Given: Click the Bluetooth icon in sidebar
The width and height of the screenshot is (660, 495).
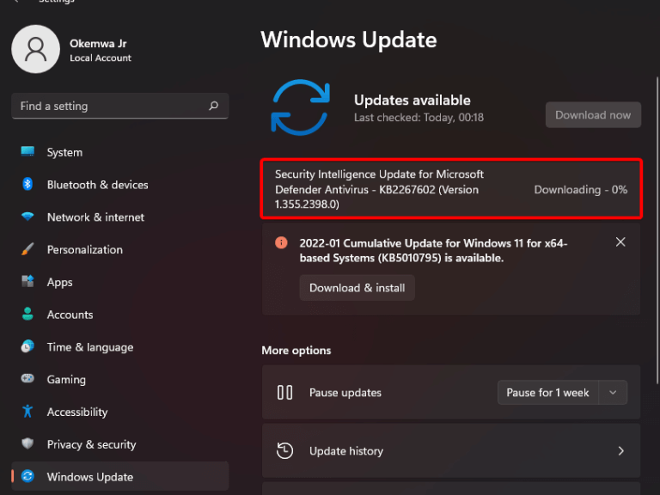Looking at the screenshot, I should pyautogui.click(x=27, y=184).
